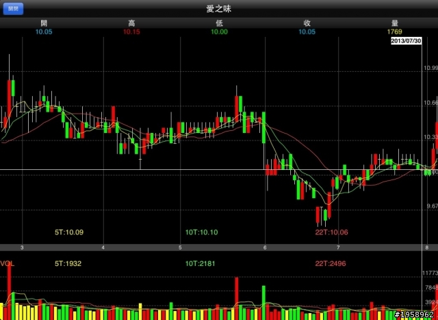
Task: Click the 收 column header
Action: click(307, 23)
